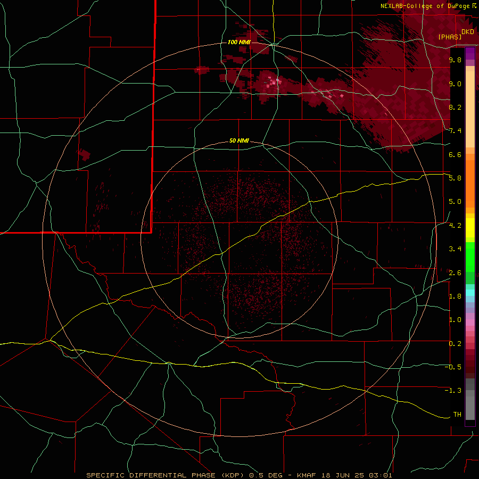Viewport: 479px width, 479px height.
Task: Click the 100 NMI range ring label
Action: pyautogui.click(x=239, y=42)
